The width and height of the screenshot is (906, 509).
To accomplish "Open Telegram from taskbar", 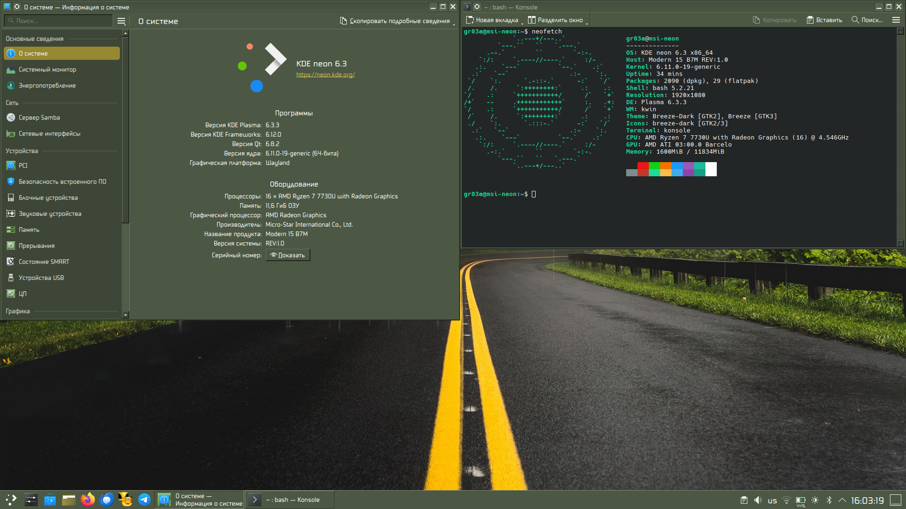I will tap(144, 500).
